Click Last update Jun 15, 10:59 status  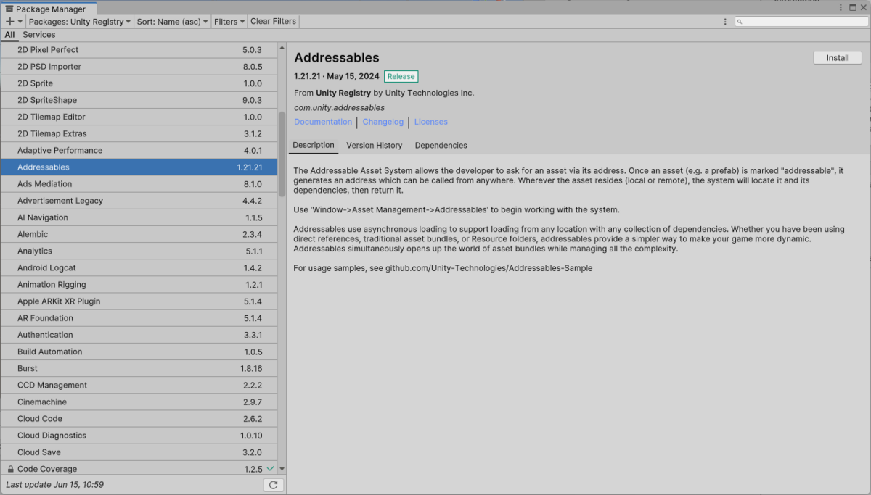pyautogui.click(x=54, y=484)
